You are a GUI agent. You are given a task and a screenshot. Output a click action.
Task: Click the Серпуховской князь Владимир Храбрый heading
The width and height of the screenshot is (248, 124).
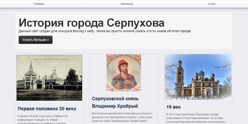(115, 102)
